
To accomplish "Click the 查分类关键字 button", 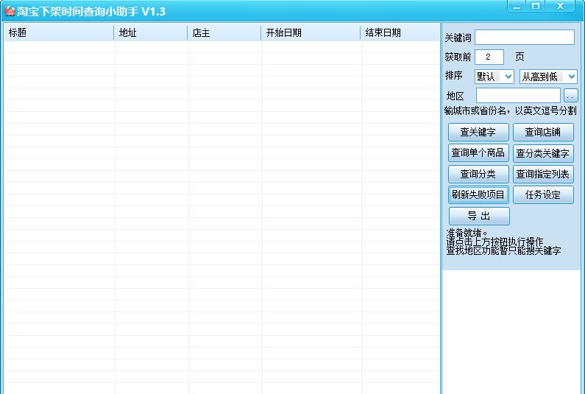I will (543, 152).
